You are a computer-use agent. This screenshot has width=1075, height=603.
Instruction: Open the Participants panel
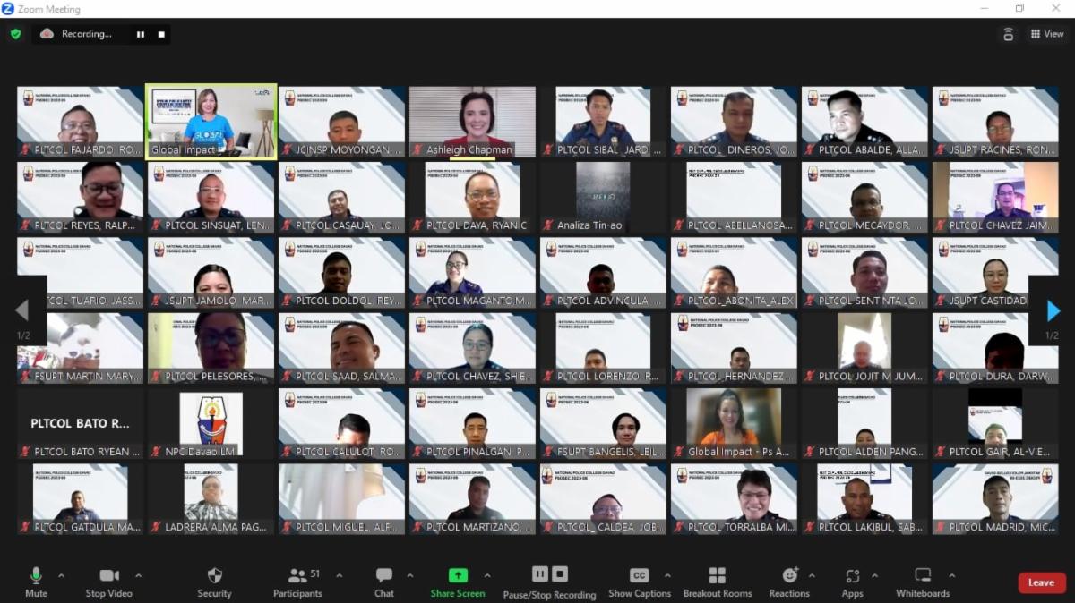(x=297, y=582)
